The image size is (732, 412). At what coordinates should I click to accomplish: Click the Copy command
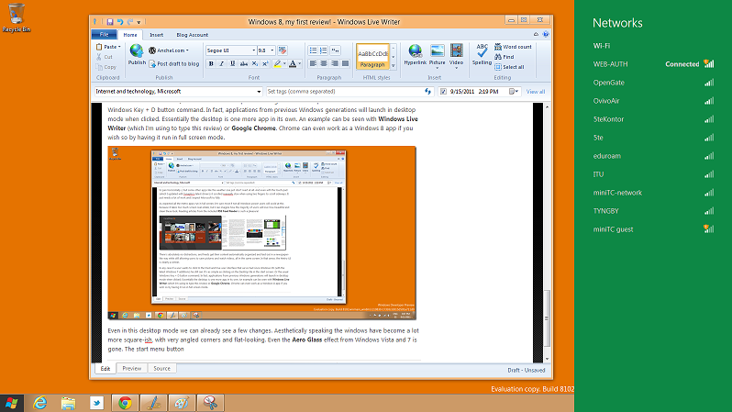click(106, 67)
